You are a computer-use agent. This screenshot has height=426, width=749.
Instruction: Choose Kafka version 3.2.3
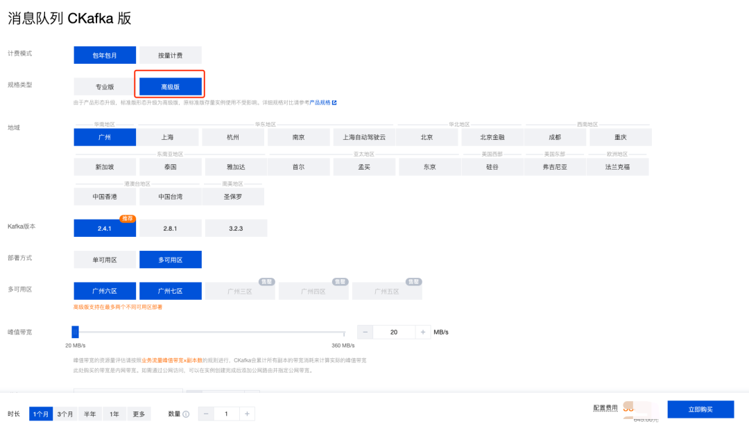(236, 229)
